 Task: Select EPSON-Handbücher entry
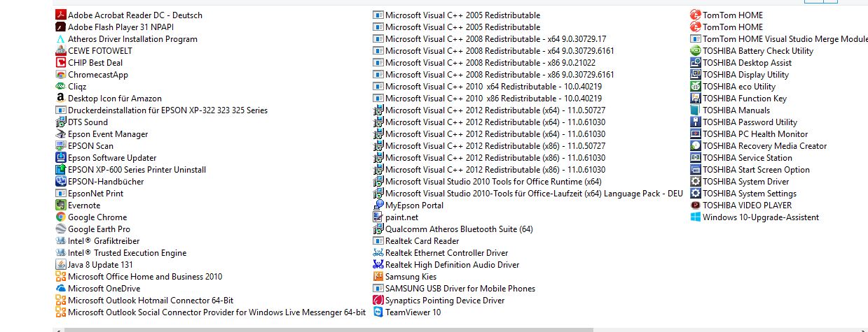100,181
